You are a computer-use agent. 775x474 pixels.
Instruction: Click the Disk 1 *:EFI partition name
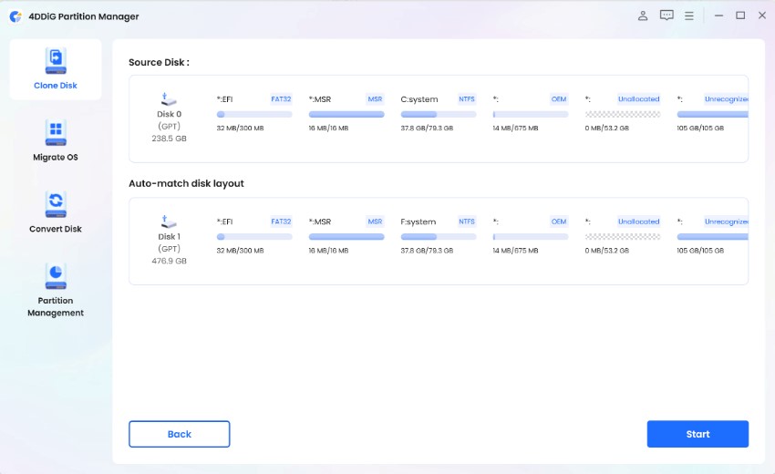point(224,222)
